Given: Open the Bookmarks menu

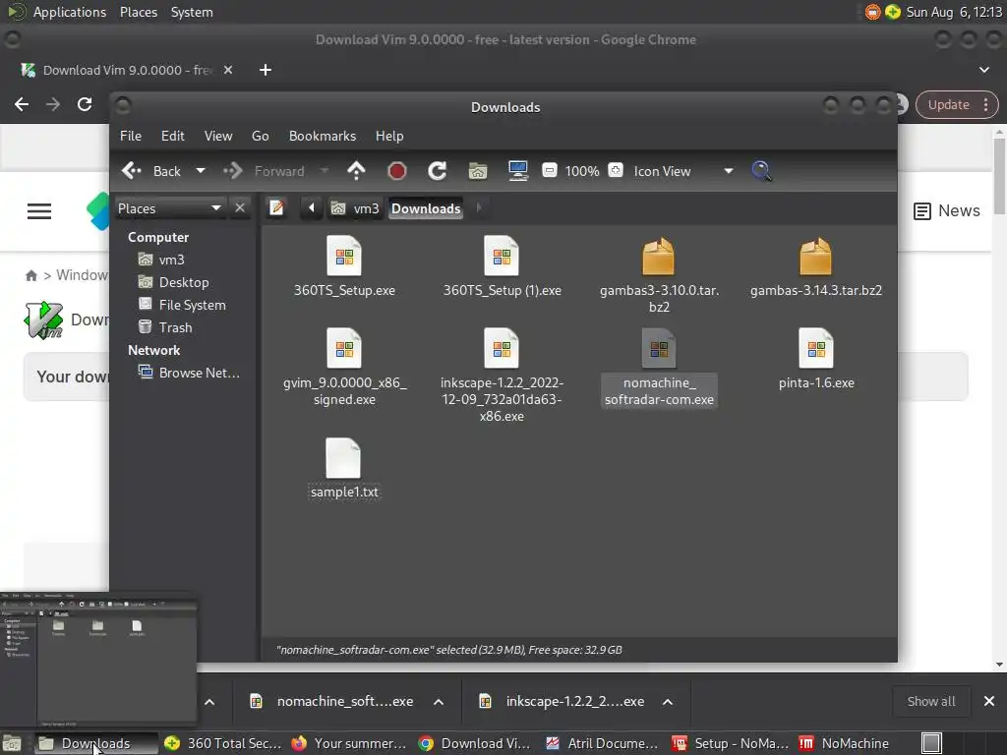Looking at the screenshot, I should (x=323, y=136).
